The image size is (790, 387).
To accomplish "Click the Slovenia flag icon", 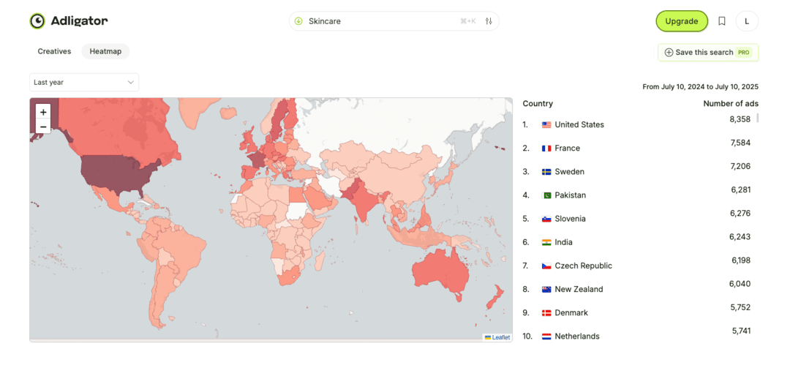I will pyautogui.click(x=546, y=219).
